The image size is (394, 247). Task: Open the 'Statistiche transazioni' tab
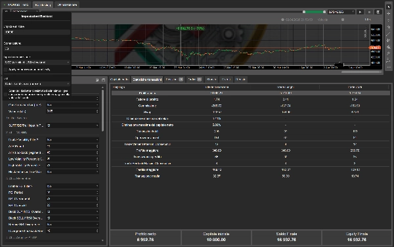tap(147, 79)
